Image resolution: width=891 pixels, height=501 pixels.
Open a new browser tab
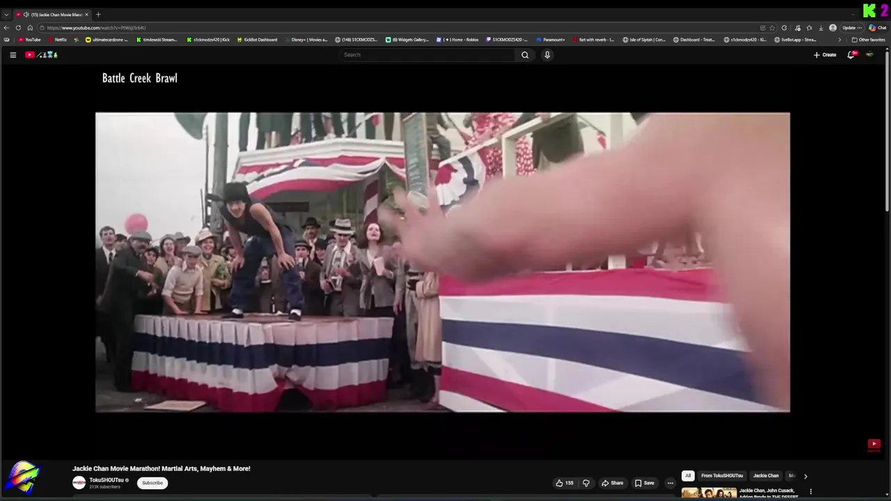point(98,15)
